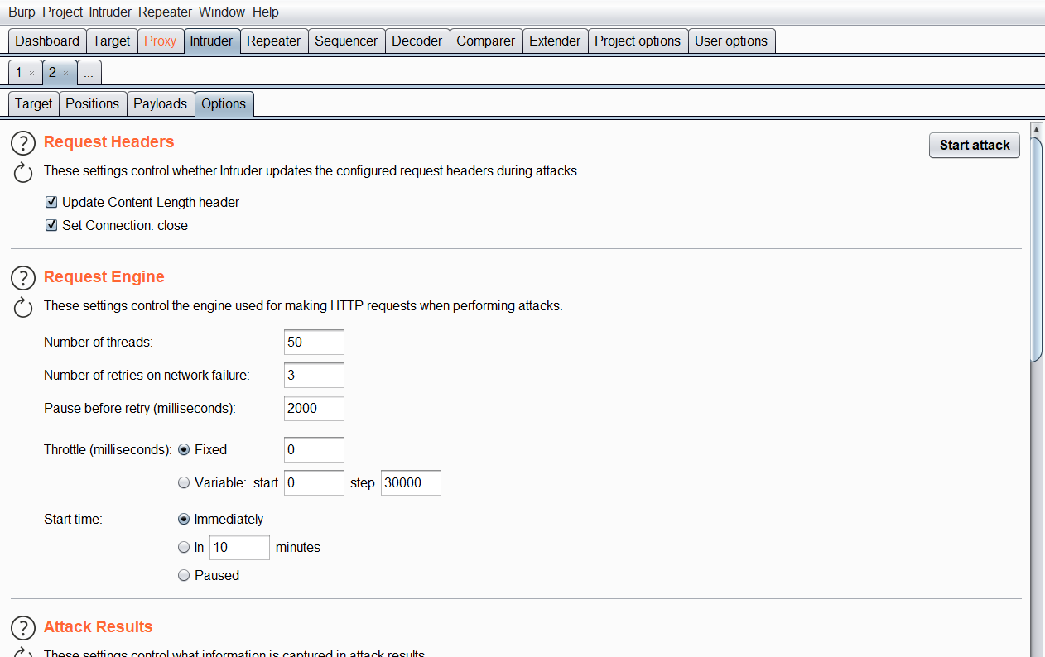The width and height of the screenshot is (1045, 657).
Task: Open the Burp menu
Action: coord(22,12)
